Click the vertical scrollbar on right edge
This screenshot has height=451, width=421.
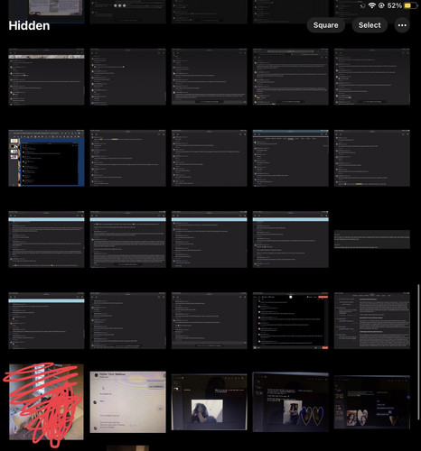point(418,352)
